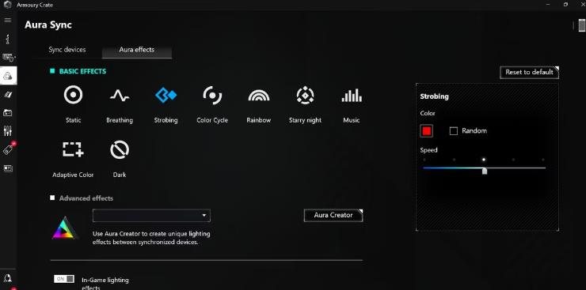Screen dimensions: 586x290
Task: Select the Strobing effect icon
Action: [166, 95]
